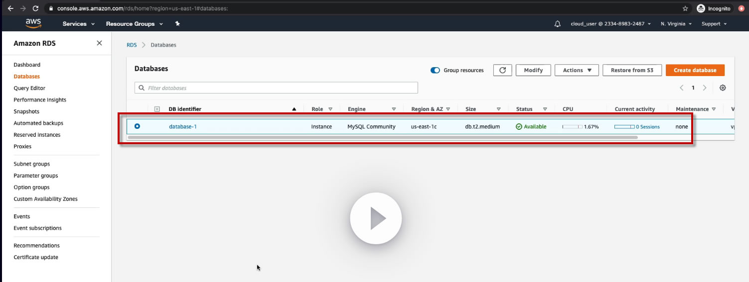The height and width of the screenshot is (282, 749).
Task: Click the pin shortcut icon in navbar
Action: [x=177, y=23]
